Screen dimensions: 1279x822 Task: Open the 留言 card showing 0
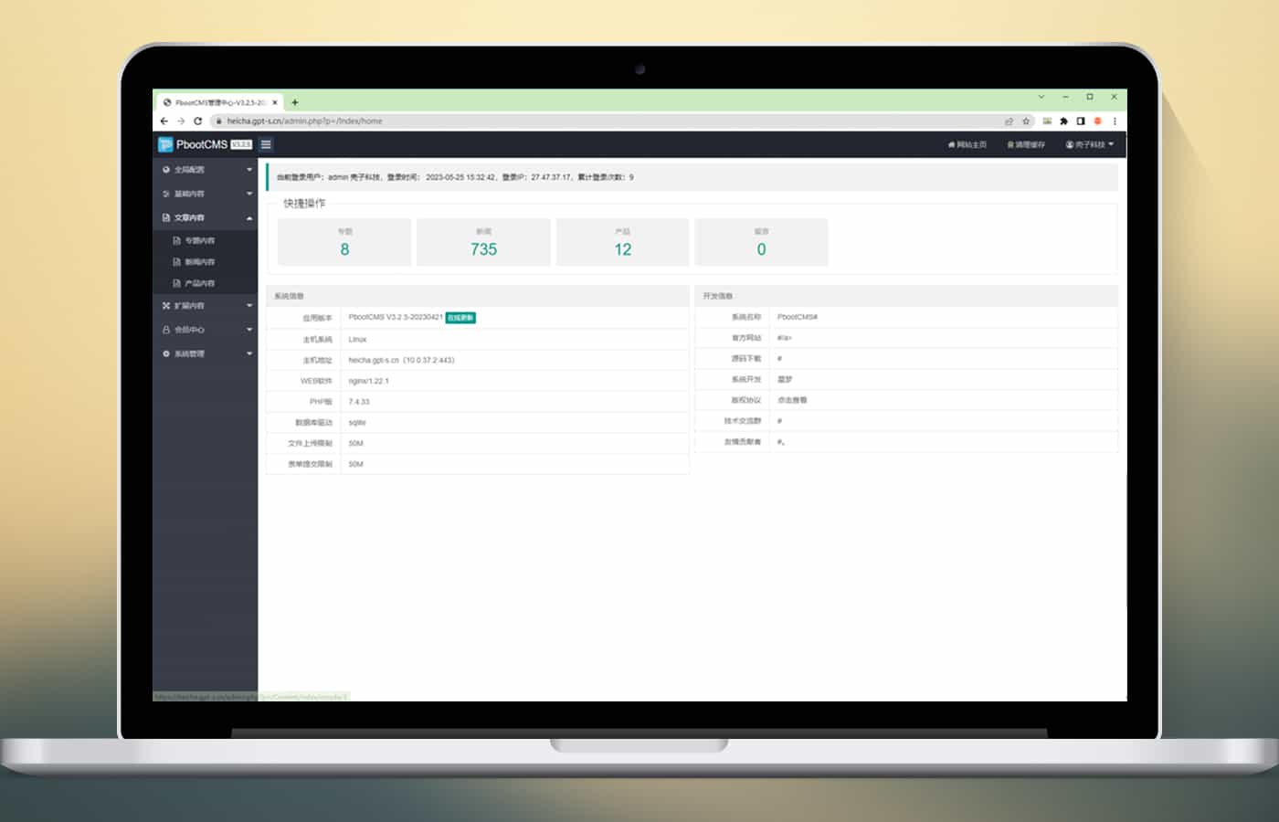pyautogui.click(x=761, y=242)
